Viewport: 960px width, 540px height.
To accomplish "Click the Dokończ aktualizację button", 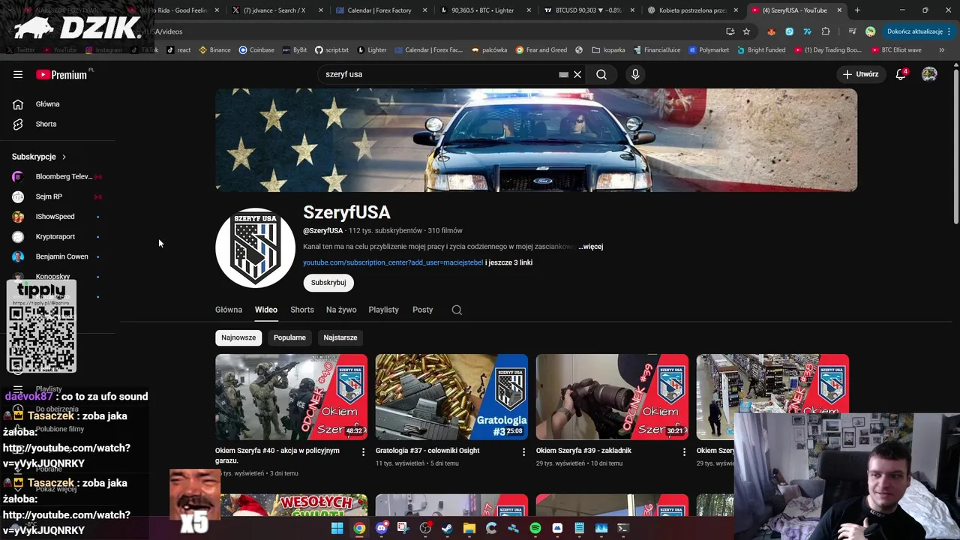I will [919, 31].
